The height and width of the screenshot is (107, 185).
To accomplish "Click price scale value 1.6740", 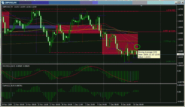I will (180, 9).
